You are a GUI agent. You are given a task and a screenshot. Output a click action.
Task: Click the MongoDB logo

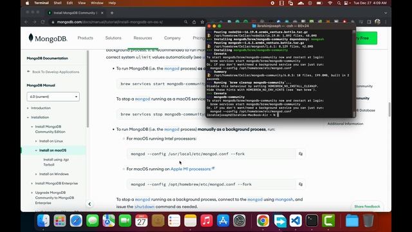coord(48,38)
